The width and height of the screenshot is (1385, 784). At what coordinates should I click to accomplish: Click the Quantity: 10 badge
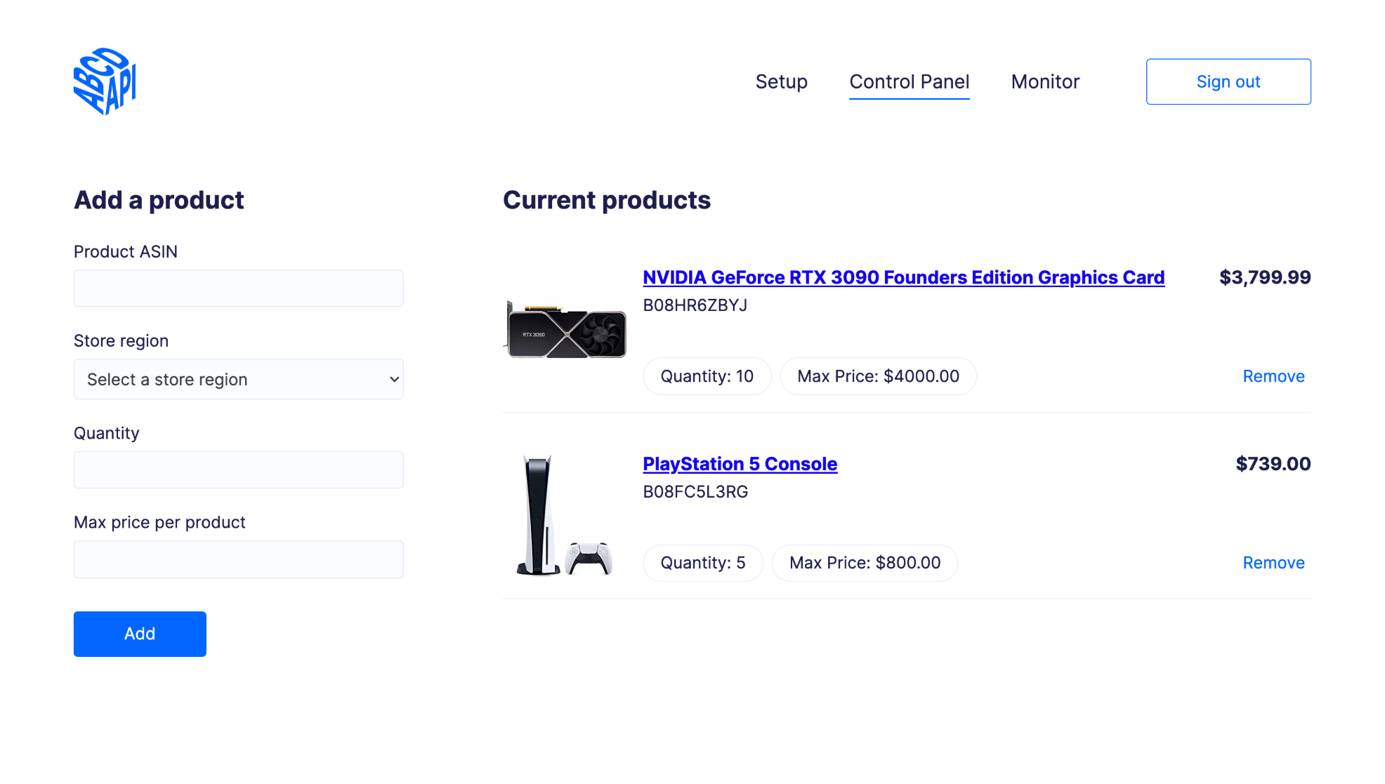coord(707,376)
